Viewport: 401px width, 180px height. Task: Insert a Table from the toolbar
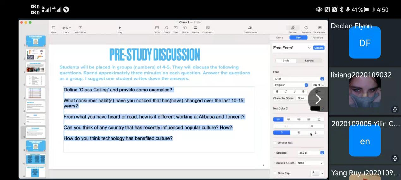157,28
